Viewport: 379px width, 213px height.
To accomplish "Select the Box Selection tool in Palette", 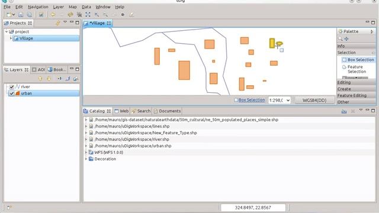I will [358, 60].
